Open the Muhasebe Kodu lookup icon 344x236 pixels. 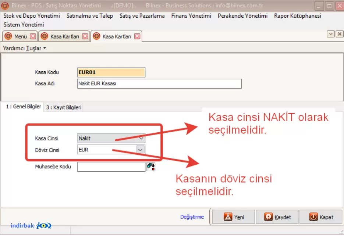[x=151, y=167]
